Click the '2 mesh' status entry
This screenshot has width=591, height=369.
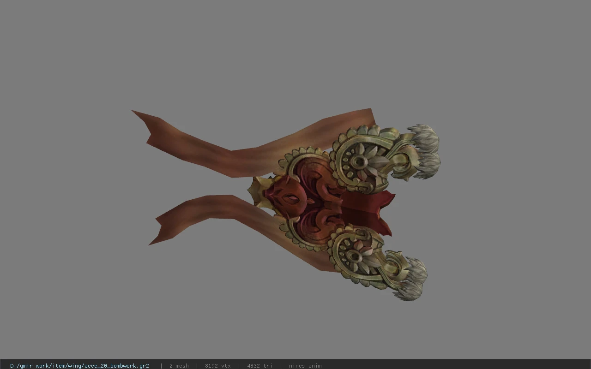[x=179, y=366]
